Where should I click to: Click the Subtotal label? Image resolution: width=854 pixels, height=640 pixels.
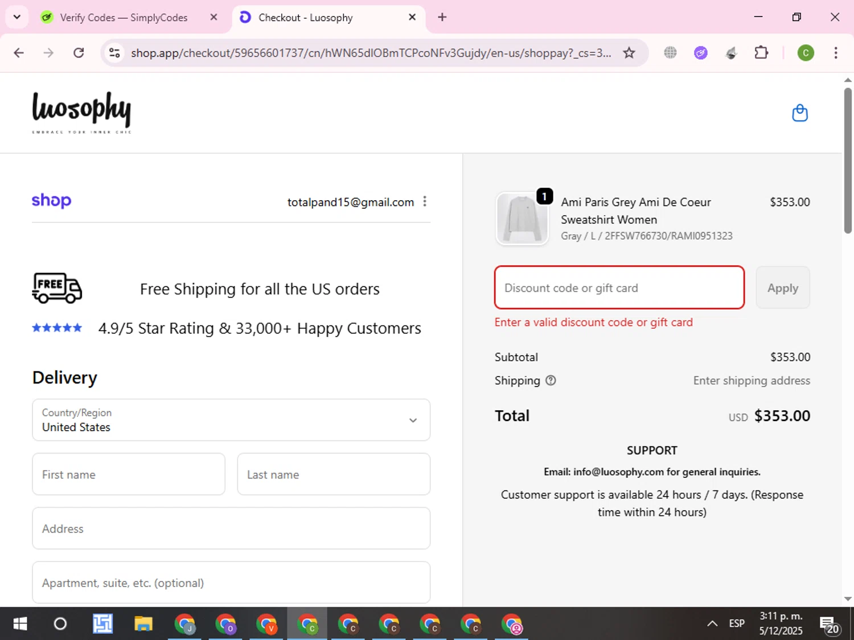[x=516, y=357]
